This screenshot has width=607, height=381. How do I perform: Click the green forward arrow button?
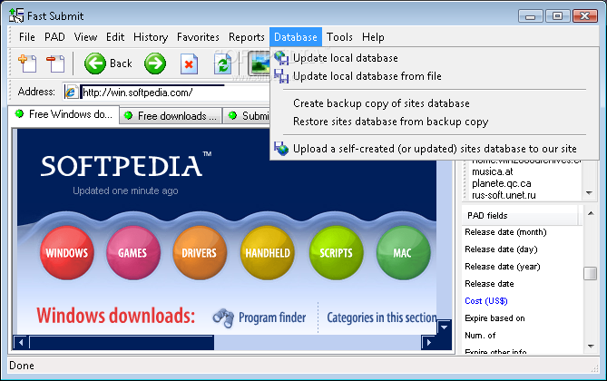[x=155, y=63]
